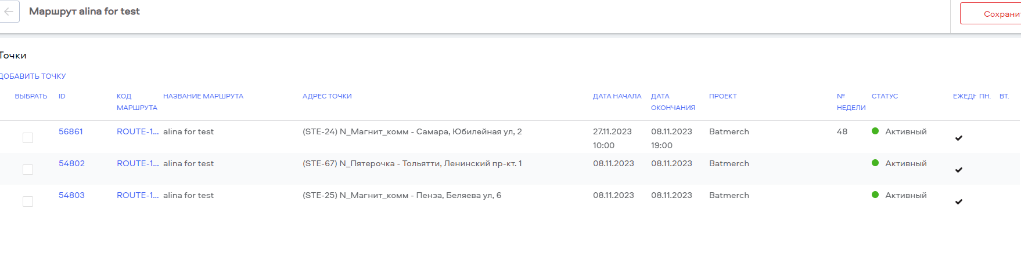
Task: Click ДОБАВИТЬ ТОЧКУ link
Action: (x=33, y=76)
